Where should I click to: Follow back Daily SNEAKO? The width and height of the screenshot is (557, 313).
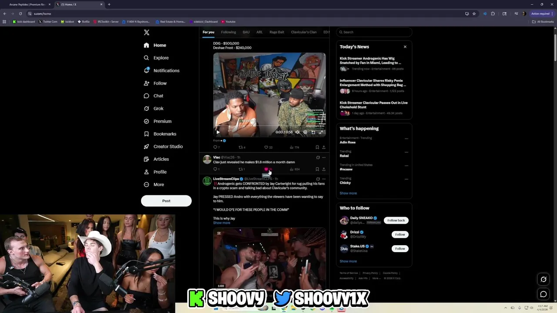(x=396, y=220)
